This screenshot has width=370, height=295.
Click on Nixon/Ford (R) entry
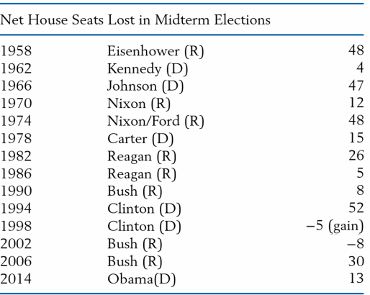click(x=155, y=121)
